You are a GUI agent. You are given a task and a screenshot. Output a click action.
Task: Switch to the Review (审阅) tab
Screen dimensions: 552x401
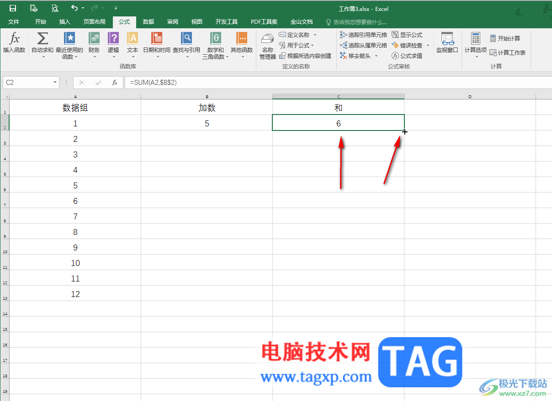coord(173,21)
